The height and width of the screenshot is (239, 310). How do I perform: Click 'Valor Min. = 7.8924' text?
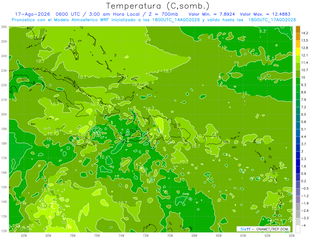pos(212,14)
